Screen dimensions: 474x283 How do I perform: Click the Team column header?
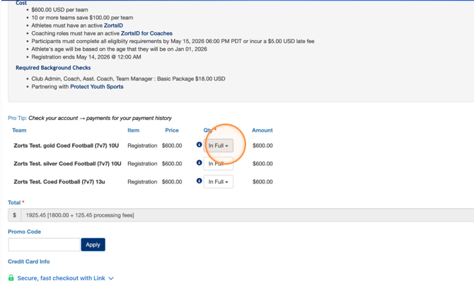click(19, 131)
